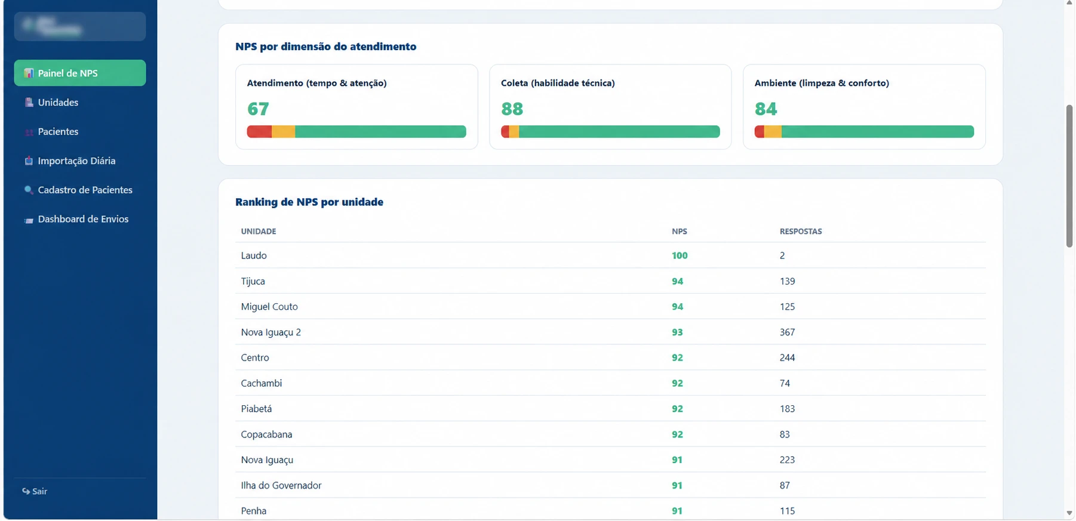Click the Ambiente NPS progress bar
The width and height of the screenshot is (1076, 521).
click(864, 132)
